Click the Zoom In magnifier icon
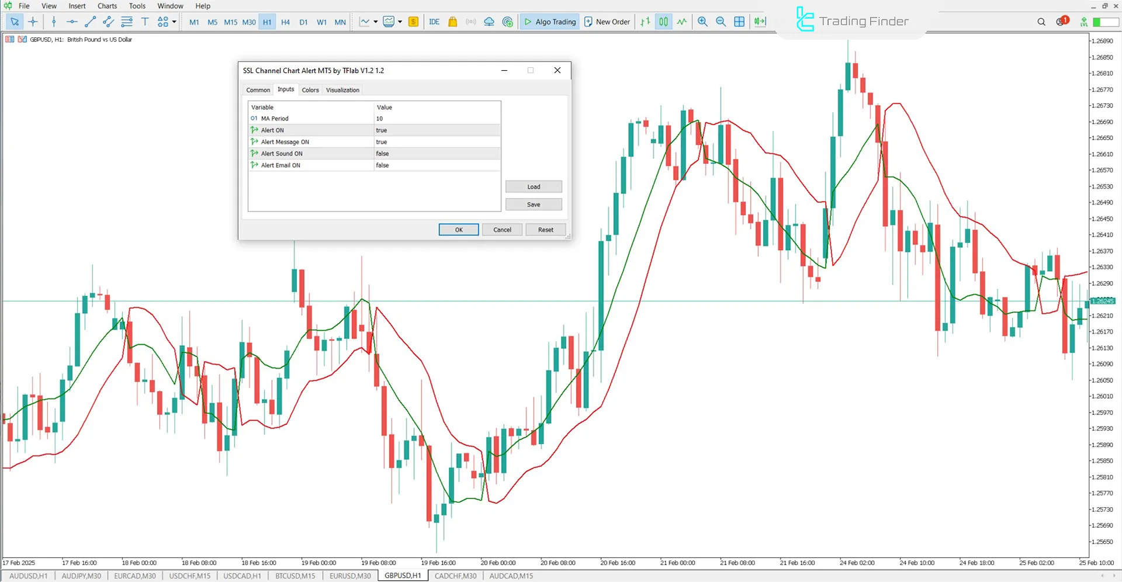Screen dimensions: 1122x582 (x=703, y=22)
